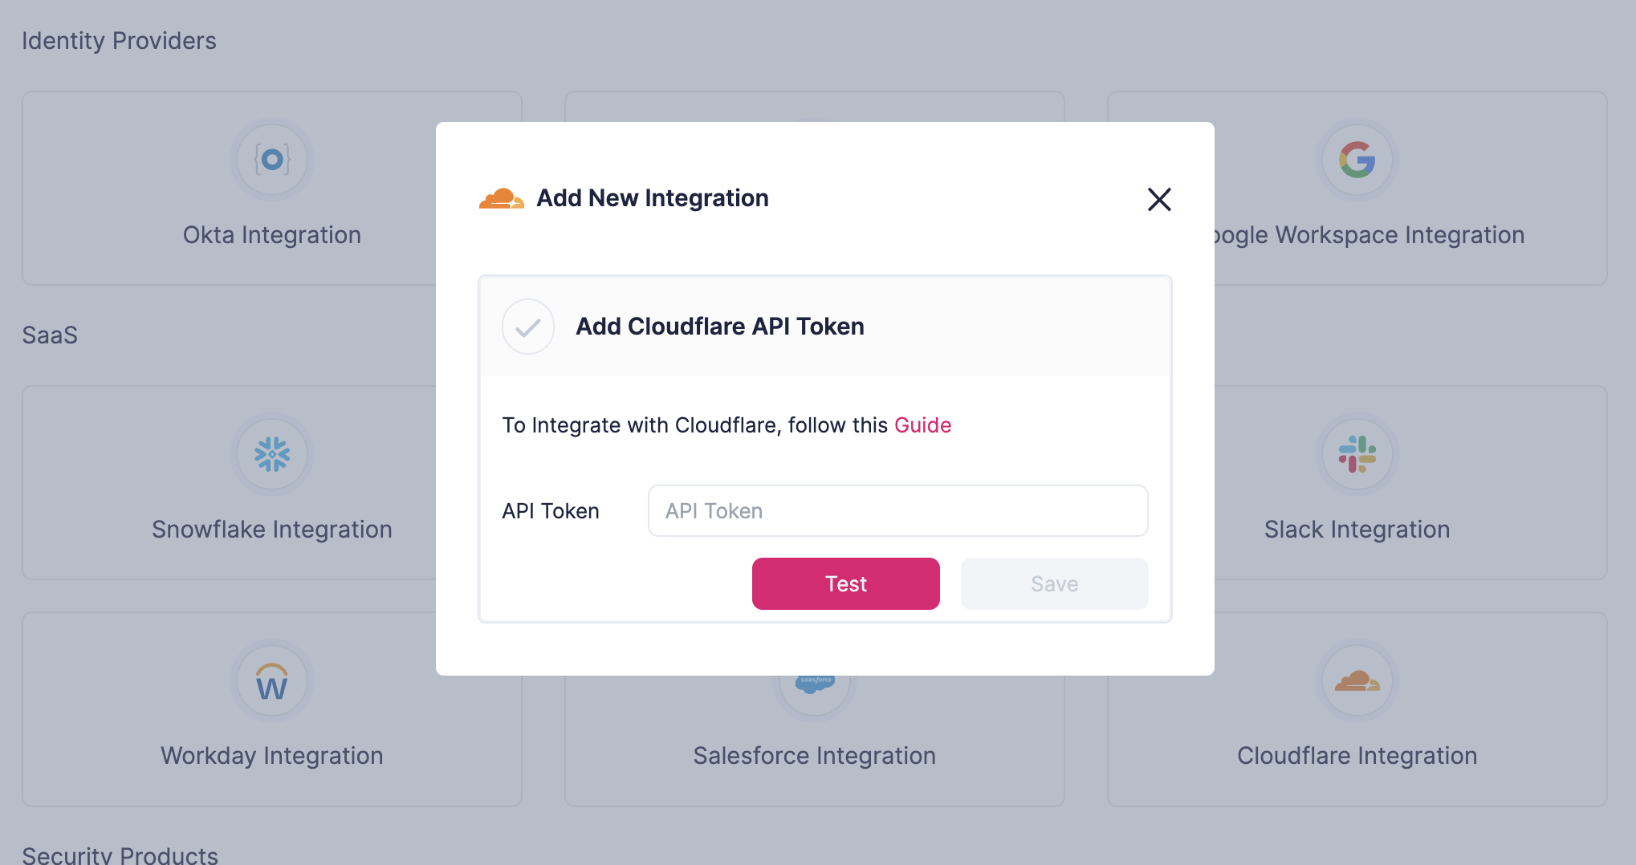Image resolution: width=1636 pixels, height=865 pixels.
Task: Close the Add New Integration dialog
Action: click(1159, 199)
